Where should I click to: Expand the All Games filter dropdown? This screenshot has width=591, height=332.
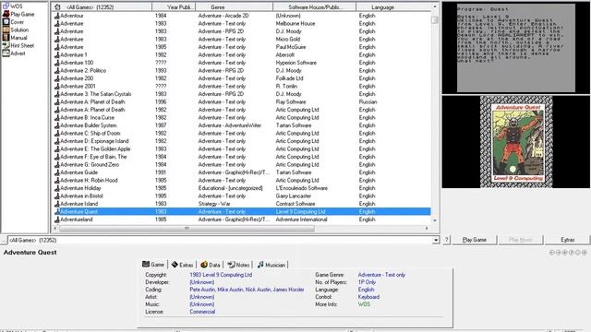tap(436, 240)
